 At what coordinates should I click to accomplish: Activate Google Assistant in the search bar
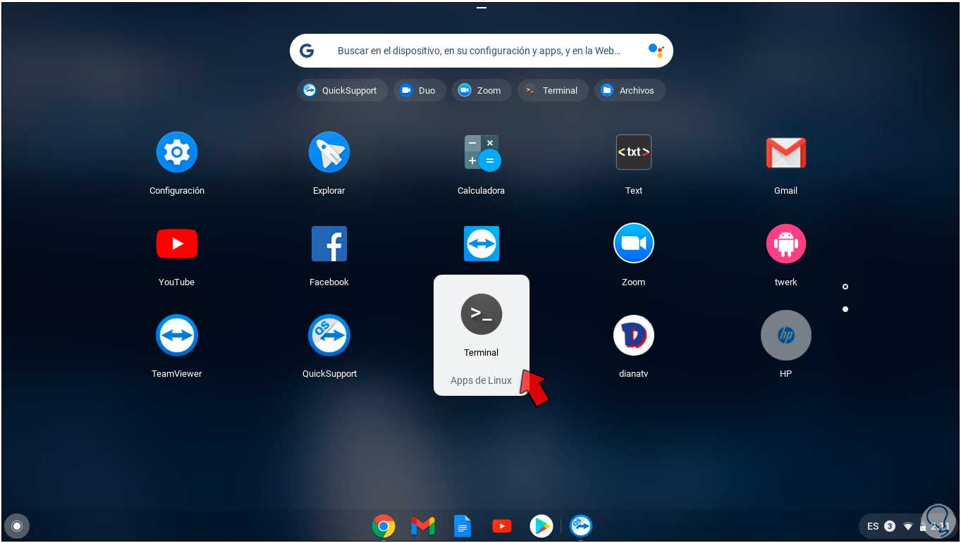click(x=656, y=51)
